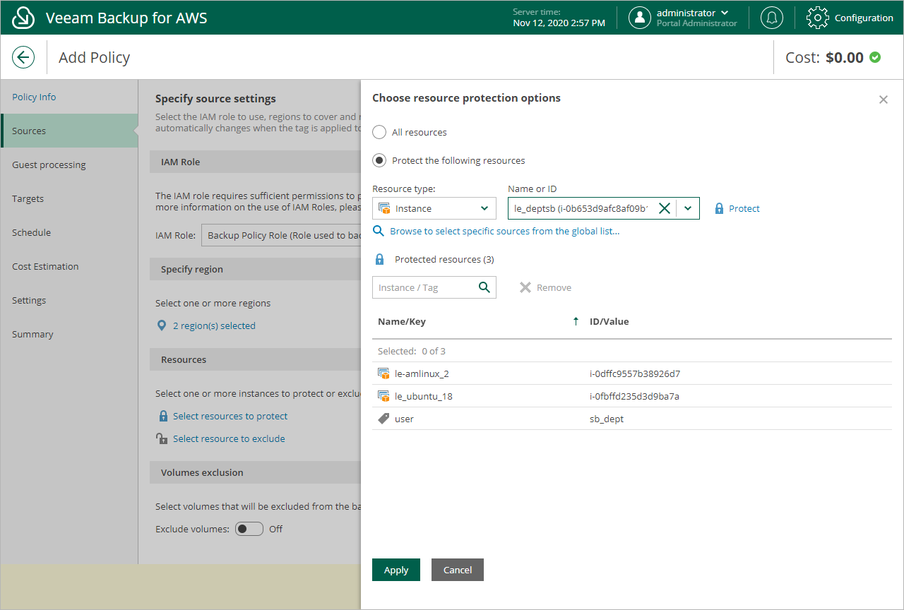
Task: Select the user tag row
Action: [x=632, y=419]
